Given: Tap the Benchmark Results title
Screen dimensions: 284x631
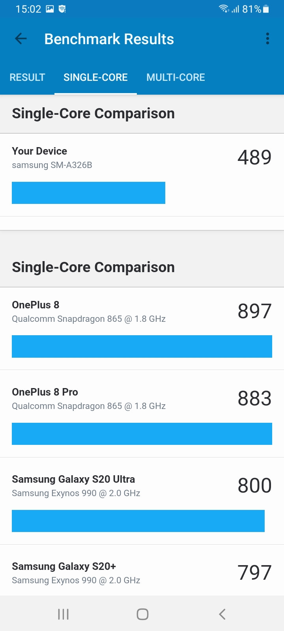Looking at the screenshot, I should click(x=109, y=39).
